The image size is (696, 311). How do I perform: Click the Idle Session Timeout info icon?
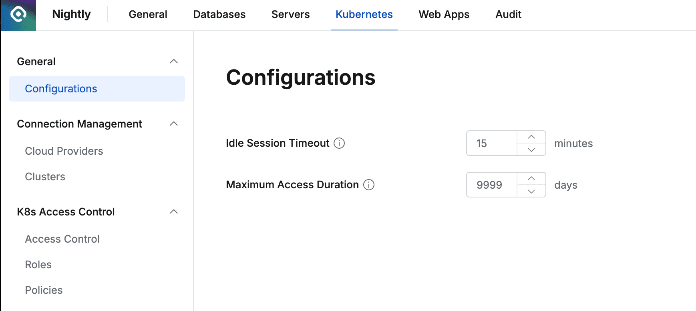pyautogui.click(x=339, y=143)
